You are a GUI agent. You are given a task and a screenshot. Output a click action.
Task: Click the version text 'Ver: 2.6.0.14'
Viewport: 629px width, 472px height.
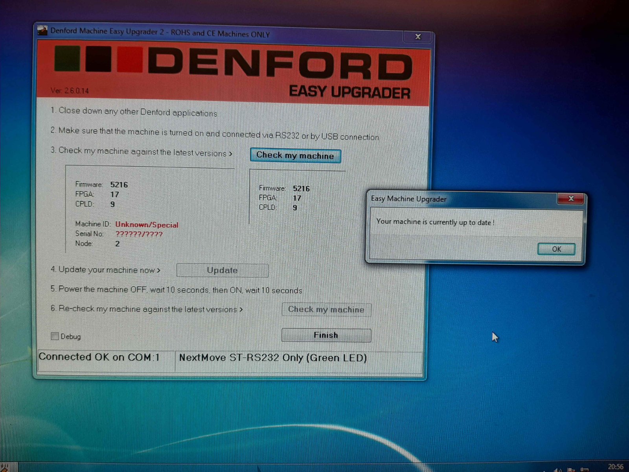tap(70, 90)
